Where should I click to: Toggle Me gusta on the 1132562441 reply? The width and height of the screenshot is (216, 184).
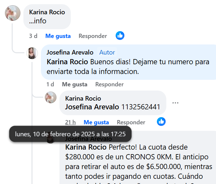(96, 122)
